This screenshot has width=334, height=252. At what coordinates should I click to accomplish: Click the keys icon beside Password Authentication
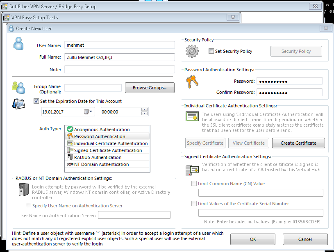[x=70, y=136]
